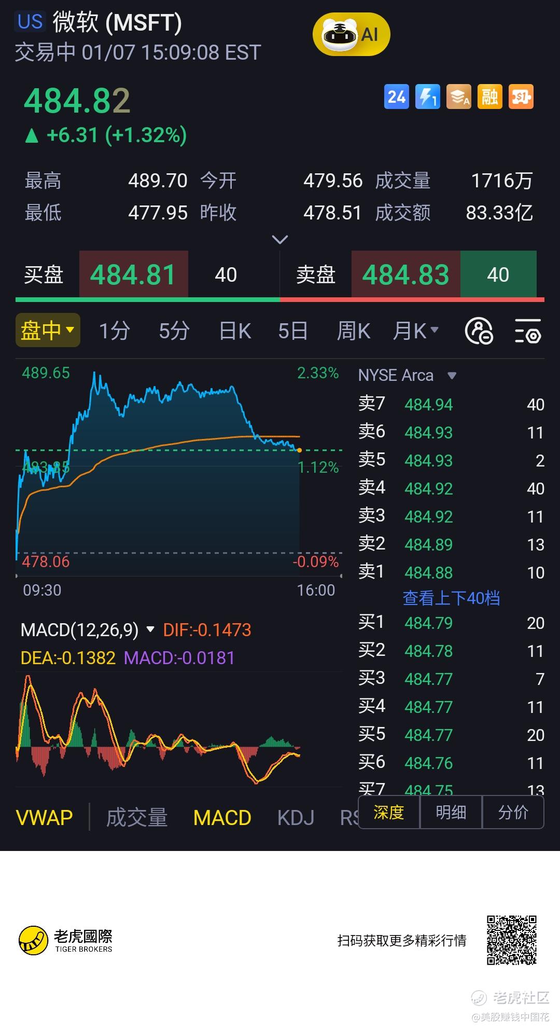Expand more quote details chevron
This screenshot has width=560, height=1030.
click(x=280, y=239)
